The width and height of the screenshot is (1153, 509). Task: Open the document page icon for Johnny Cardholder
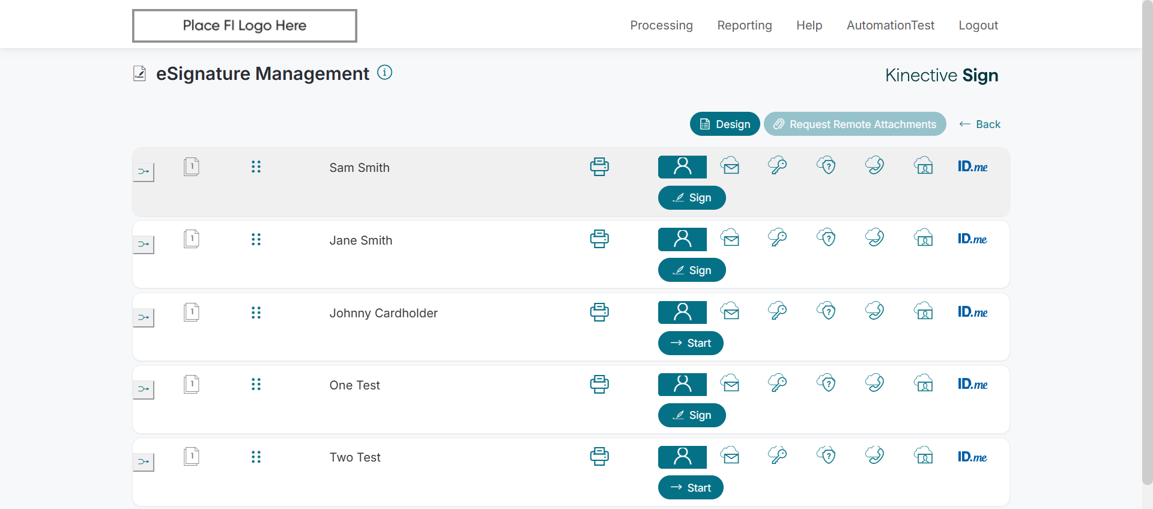point(192,312)
